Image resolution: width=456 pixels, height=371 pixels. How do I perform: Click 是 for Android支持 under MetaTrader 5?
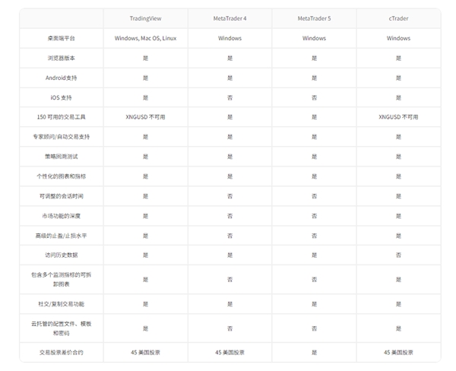[314, 78]
